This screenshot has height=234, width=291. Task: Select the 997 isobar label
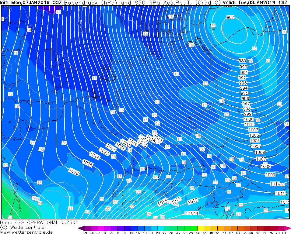pos(246,104)
